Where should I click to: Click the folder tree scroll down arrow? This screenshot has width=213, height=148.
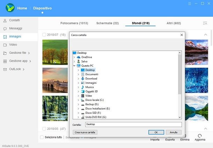179,117
